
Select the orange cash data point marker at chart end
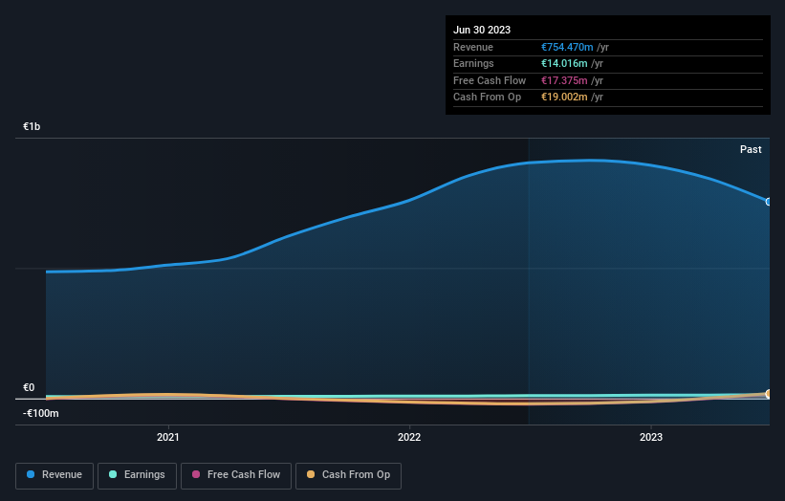click(x=768, y=394)
